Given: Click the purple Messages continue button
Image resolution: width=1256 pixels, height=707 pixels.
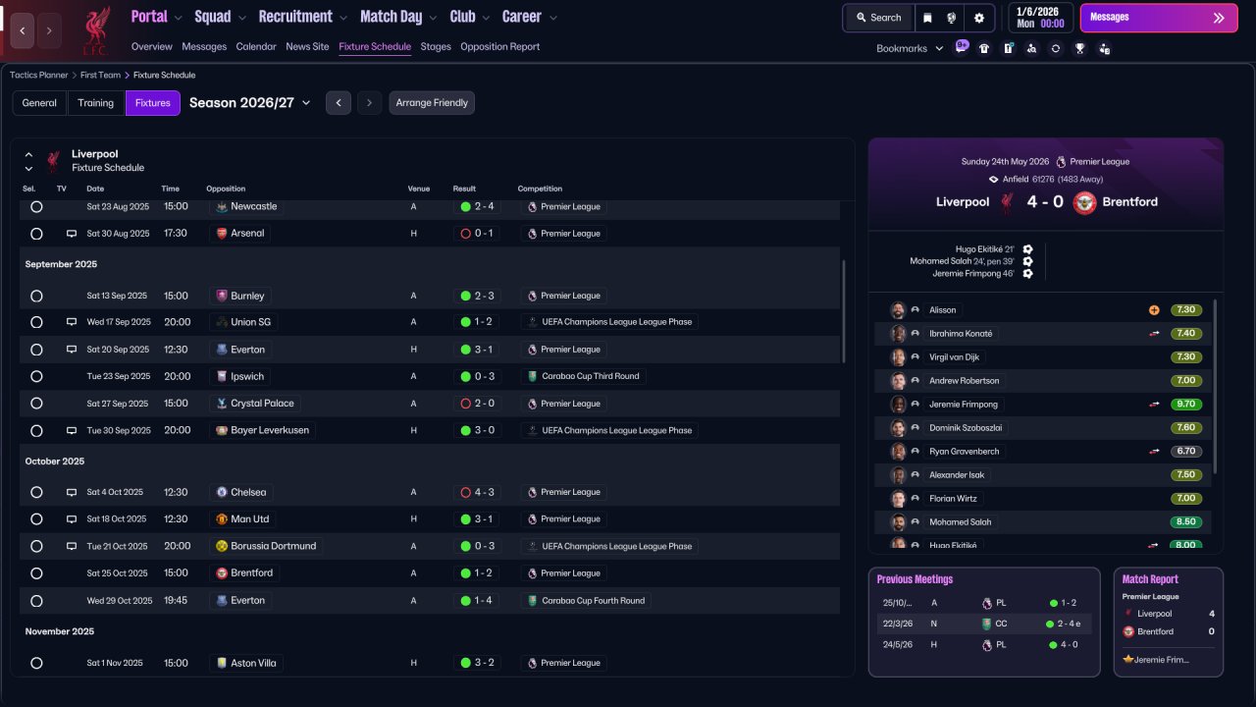Looking at the screenshot, I should pos(1159,18).
